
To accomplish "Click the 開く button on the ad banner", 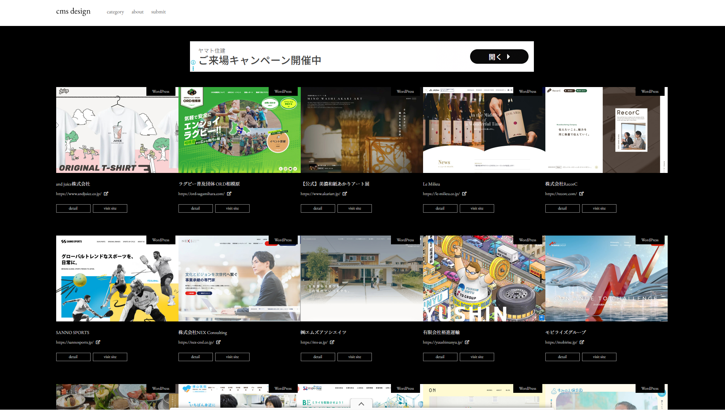I will [x=499, y=56].
